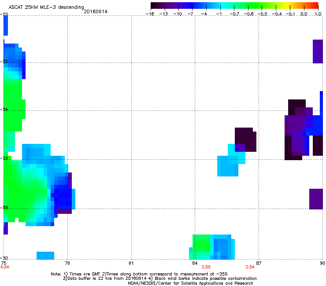The width and height of the screenshot is (326, 286).
Task: Click the '-0.4' color scale label
Action: click(277, 14)
